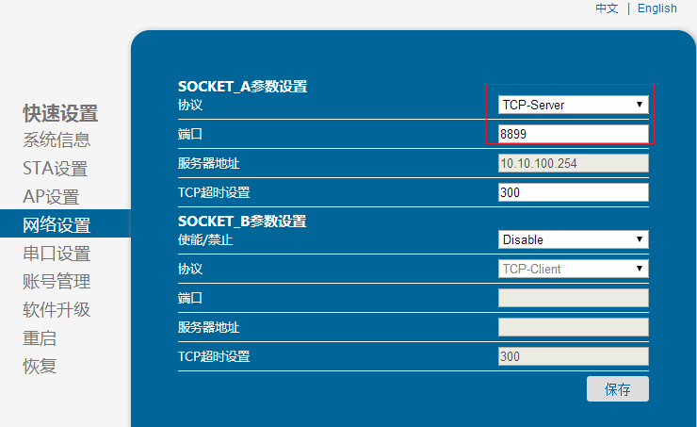Screen dimensions: 697x427
Task: Open the SOCKET_B TCP-Client protocol dropdown
Action: point(573,269)
